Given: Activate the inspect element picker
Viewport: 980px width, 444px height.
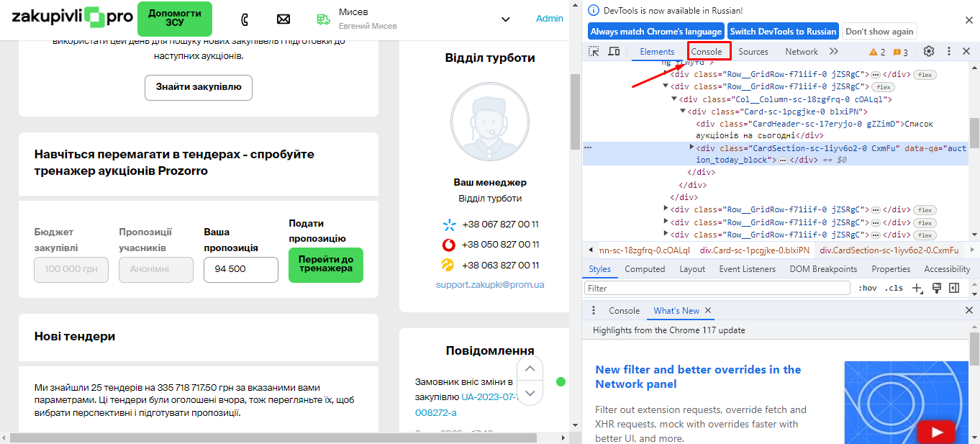Looking at the screenshot, I should pyautogui.click(x=594, y=52).
